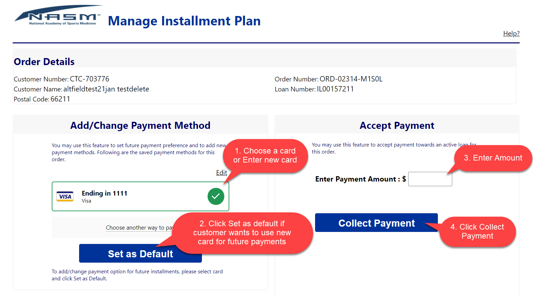
Task: Click the "1. Choose a card" callout
Action: (x=265, y=156)
